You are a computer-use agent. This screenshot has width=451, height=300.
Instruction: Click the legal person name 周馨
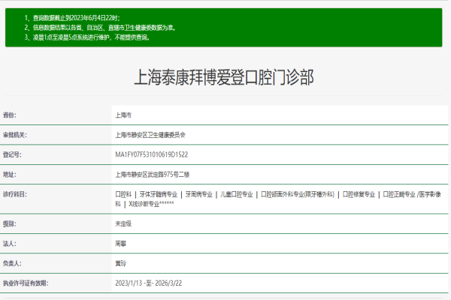click(x=121, y=244)
